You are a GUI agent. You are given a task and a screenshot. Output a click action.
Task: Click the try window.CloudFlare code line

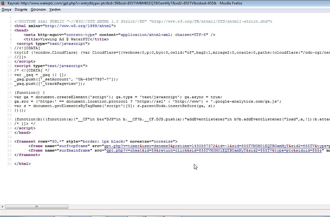[172, 52]
